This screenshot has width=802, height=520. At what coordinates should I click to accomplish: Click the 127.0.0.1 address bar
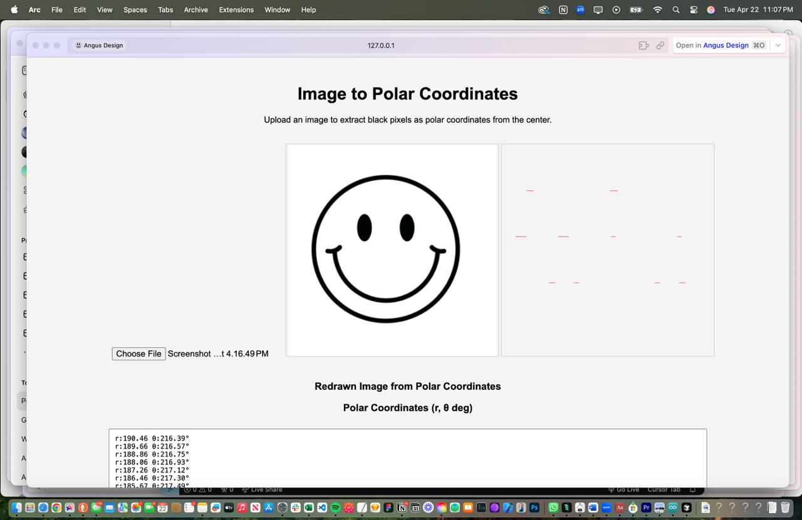[x=381, y=45]
